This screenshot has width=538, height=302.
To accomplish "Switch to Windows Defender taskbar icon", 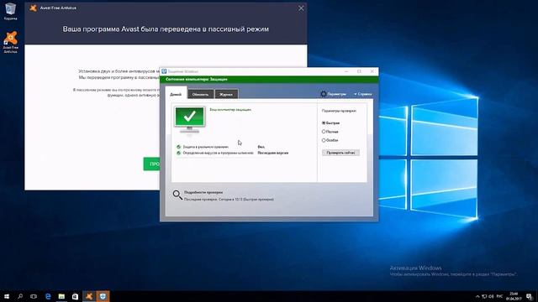I will tap(103, 296).
